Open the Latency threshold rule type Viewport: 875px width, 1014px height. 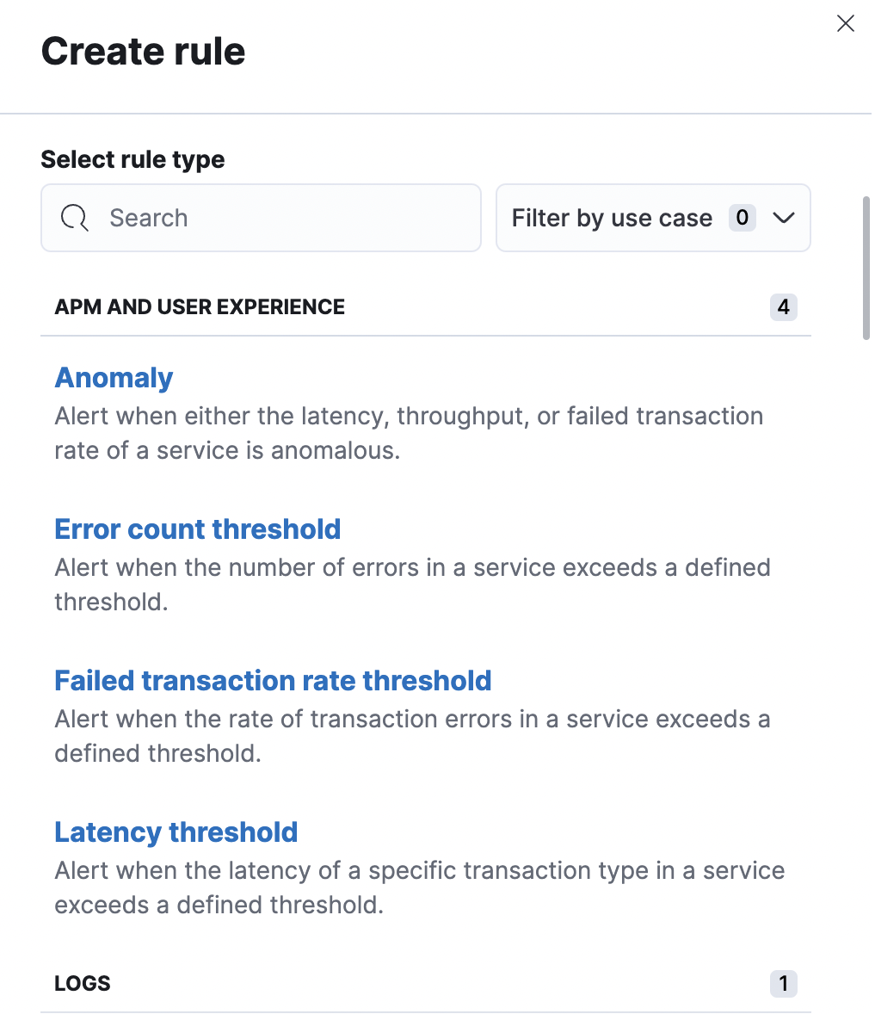coord(176,832)
